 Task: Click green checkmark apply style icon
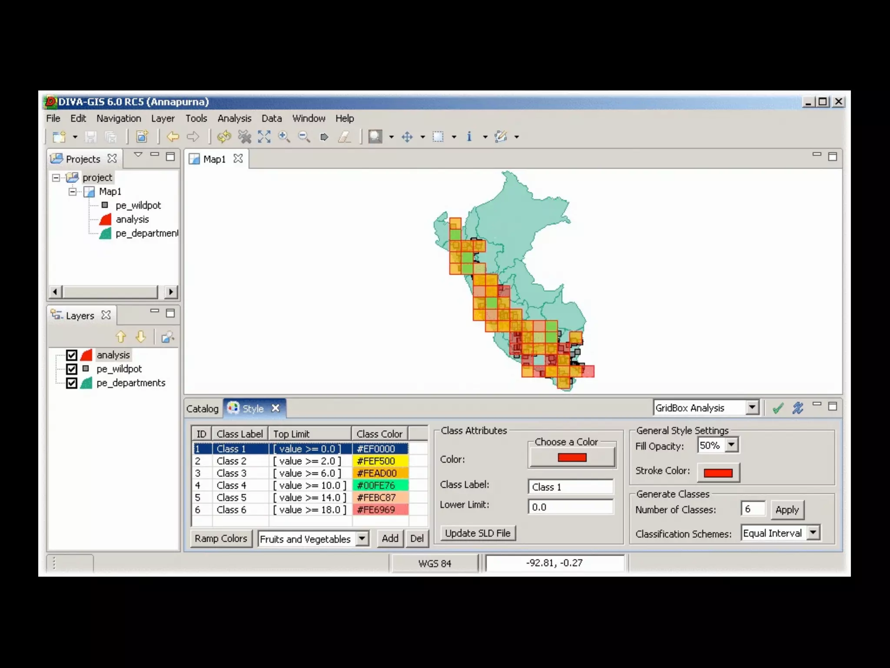tap(778, 408)
